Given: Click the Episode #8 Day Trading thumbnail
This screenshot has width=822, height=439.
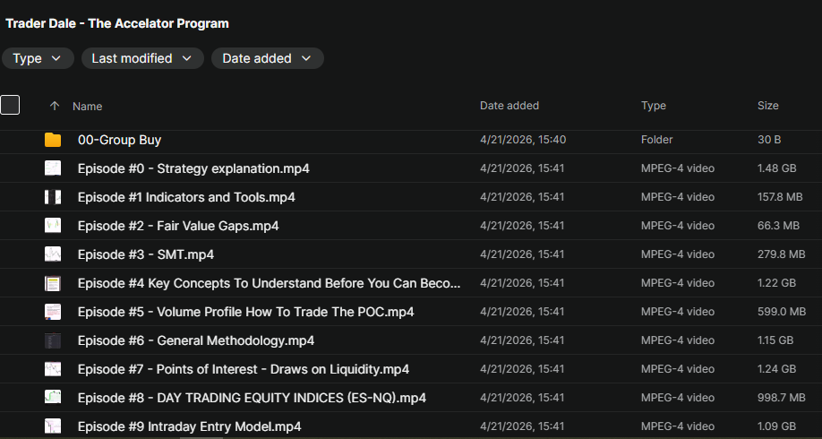Looking at the screenshot, I should click(53, 398).
